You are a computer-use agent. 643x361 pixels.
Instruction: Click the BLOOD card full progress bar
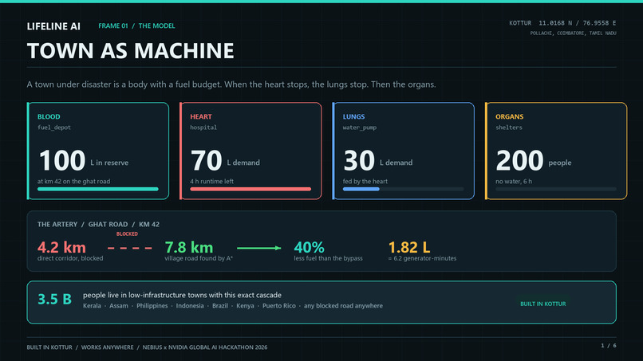coord(98,190)
